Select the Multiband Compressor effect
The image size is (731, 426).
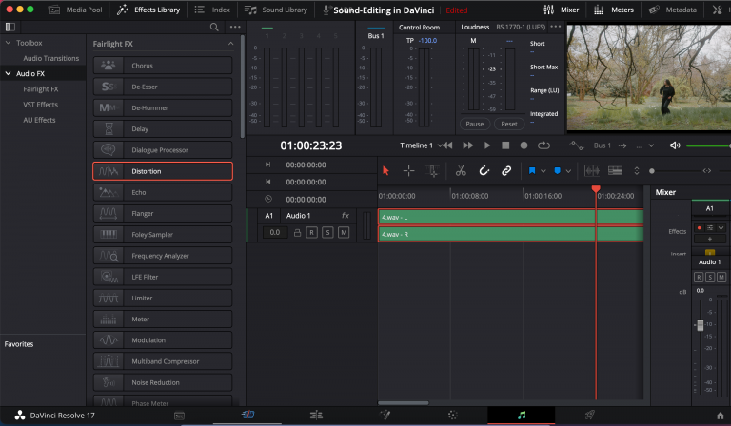(163, 361)
